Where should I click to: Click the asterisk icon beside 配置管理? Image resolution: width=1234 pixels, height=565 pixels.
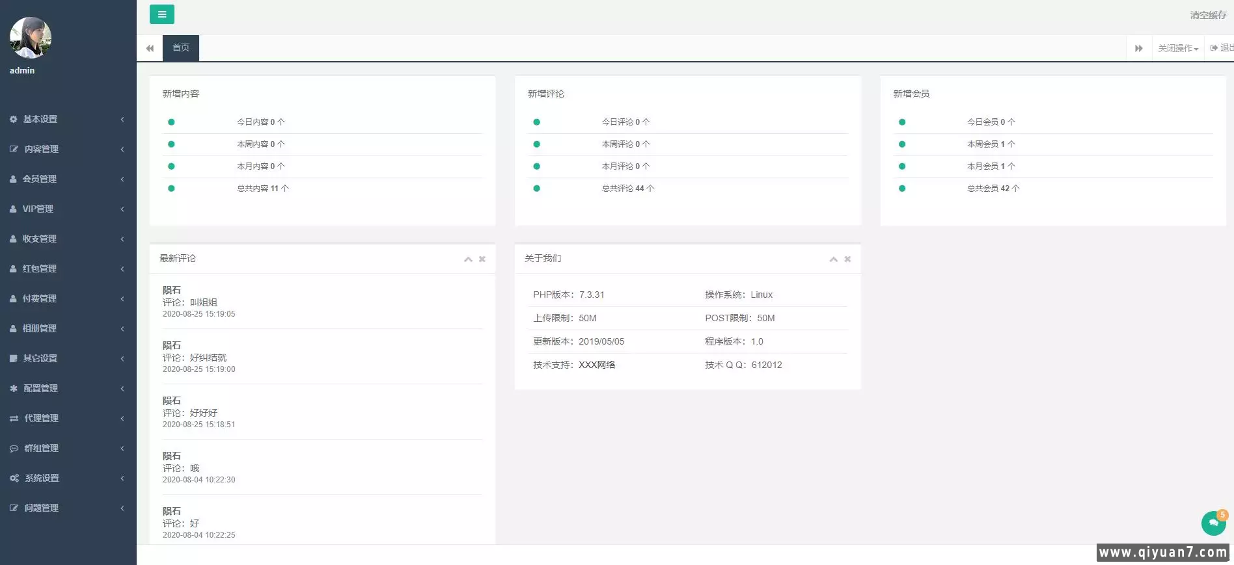[14, 388]
